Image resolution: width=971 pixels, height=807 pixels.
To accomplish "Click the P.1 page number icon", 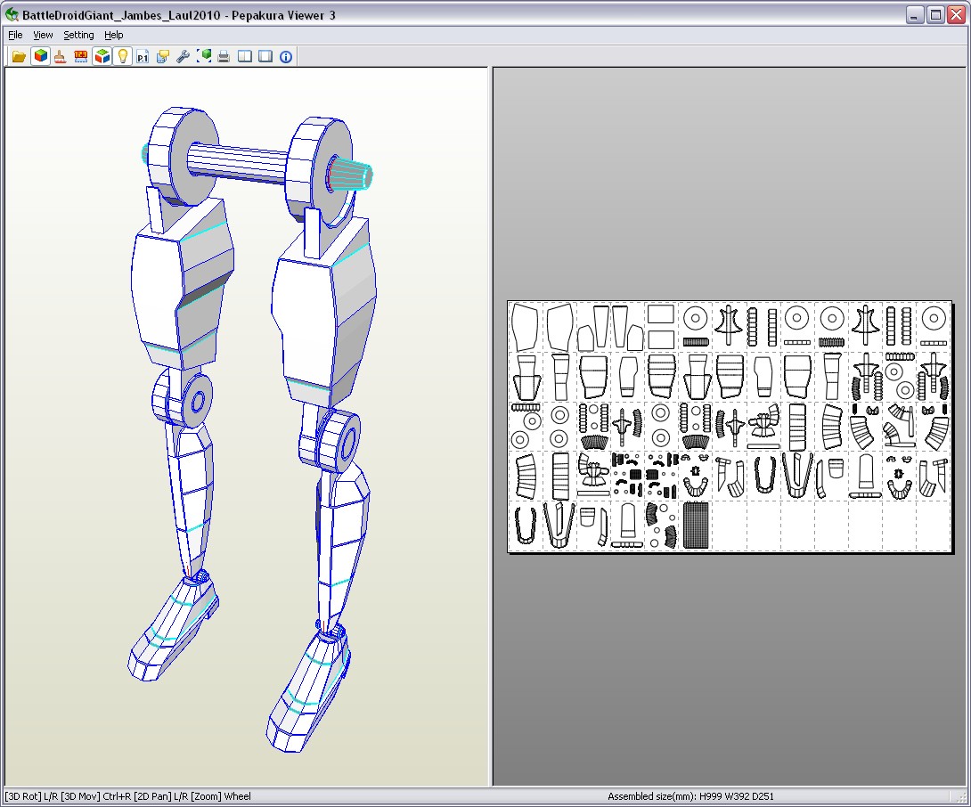I will click(x=143, y=56).
